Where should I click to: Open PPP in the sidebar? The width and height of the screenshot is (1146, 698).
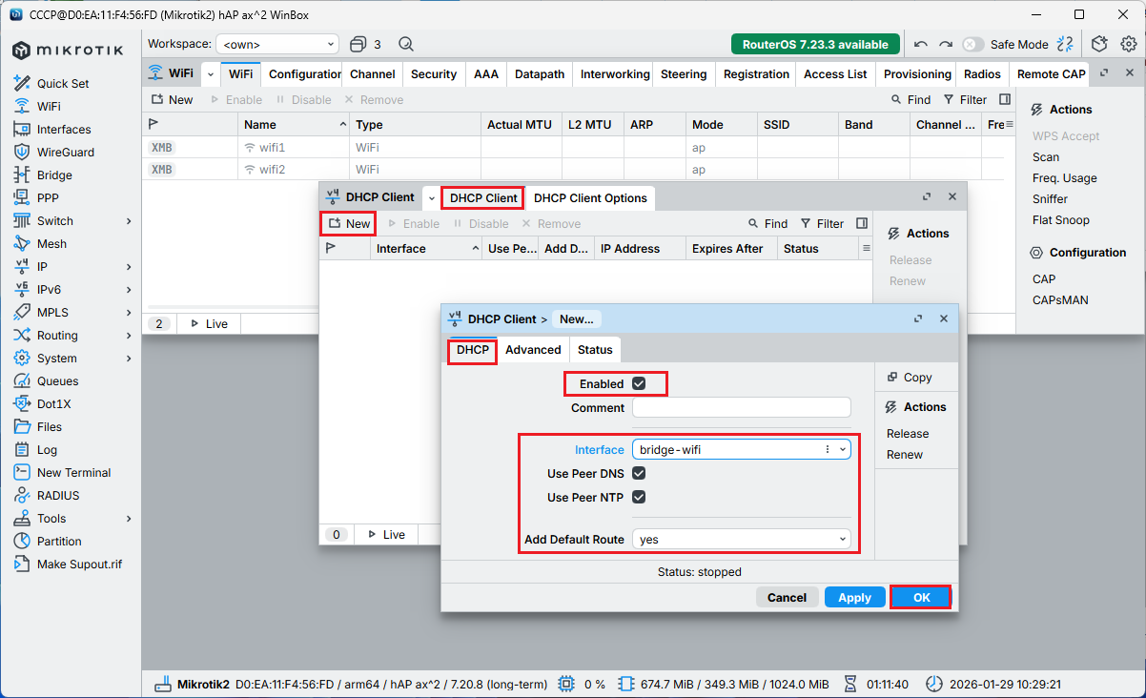pos(48,197)
